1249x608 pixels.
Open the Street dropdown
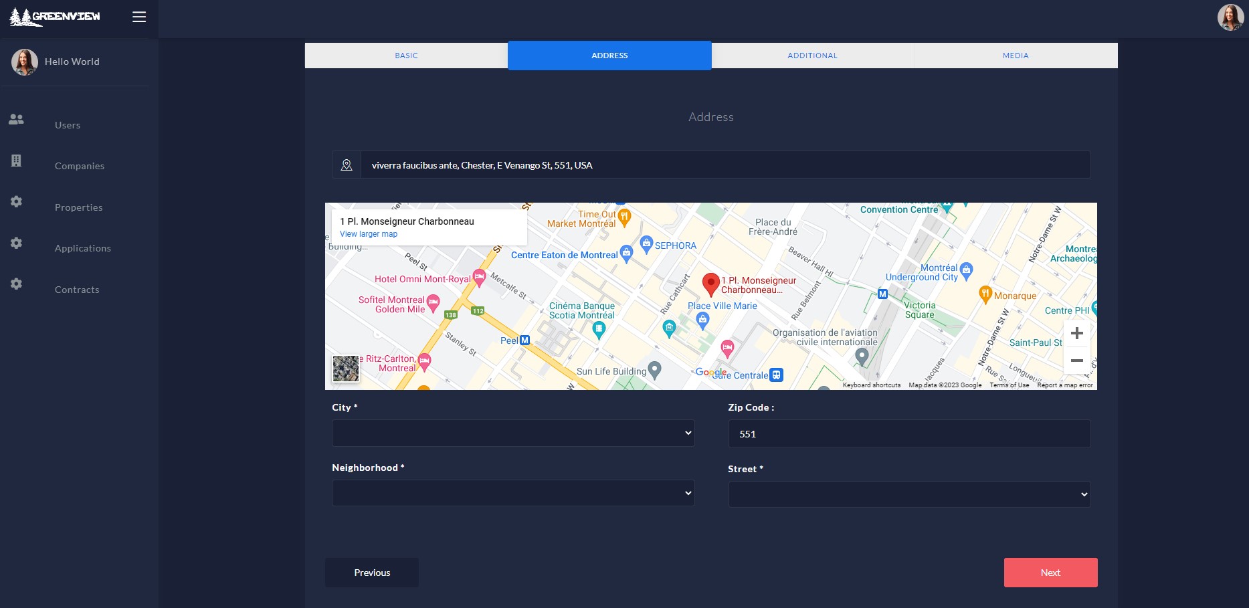(x=908, y=495)
